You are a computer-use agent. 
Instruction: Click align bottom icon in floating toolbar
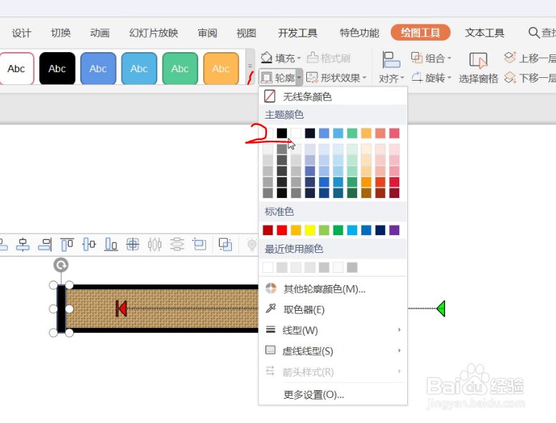coord(111,244)
